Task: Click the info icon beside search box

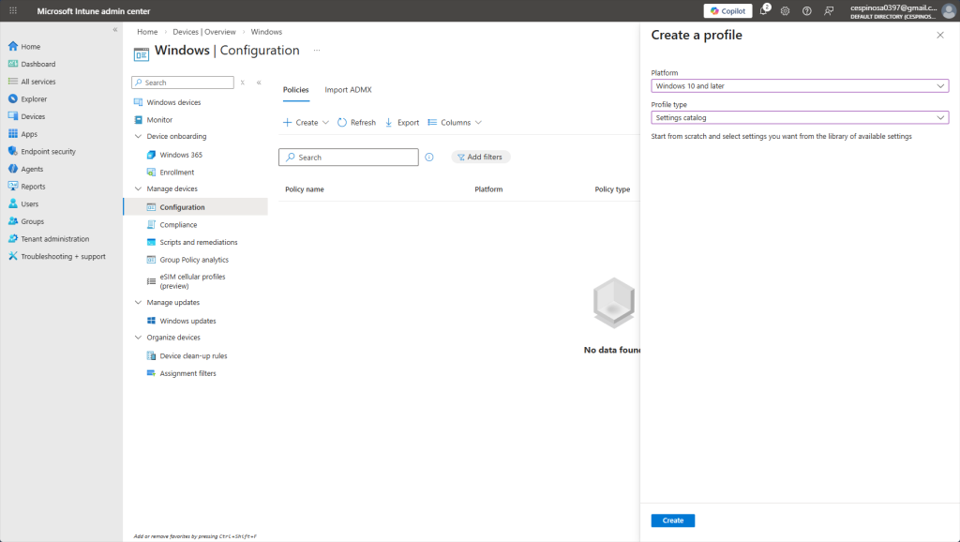Action: [x=429, y=158]
